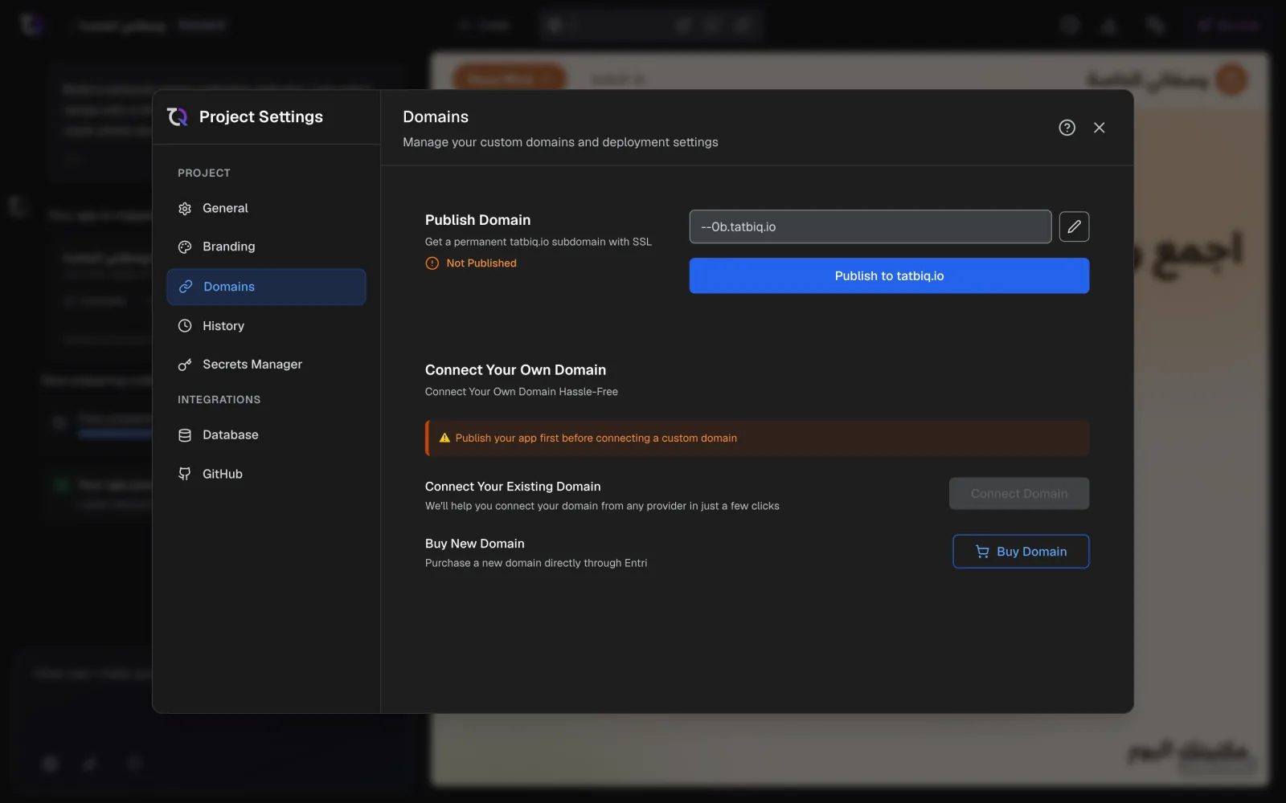Open help with the question mark icon
The width and height of the screenshot is (1286, 803).
click(x=1067, y=128)
